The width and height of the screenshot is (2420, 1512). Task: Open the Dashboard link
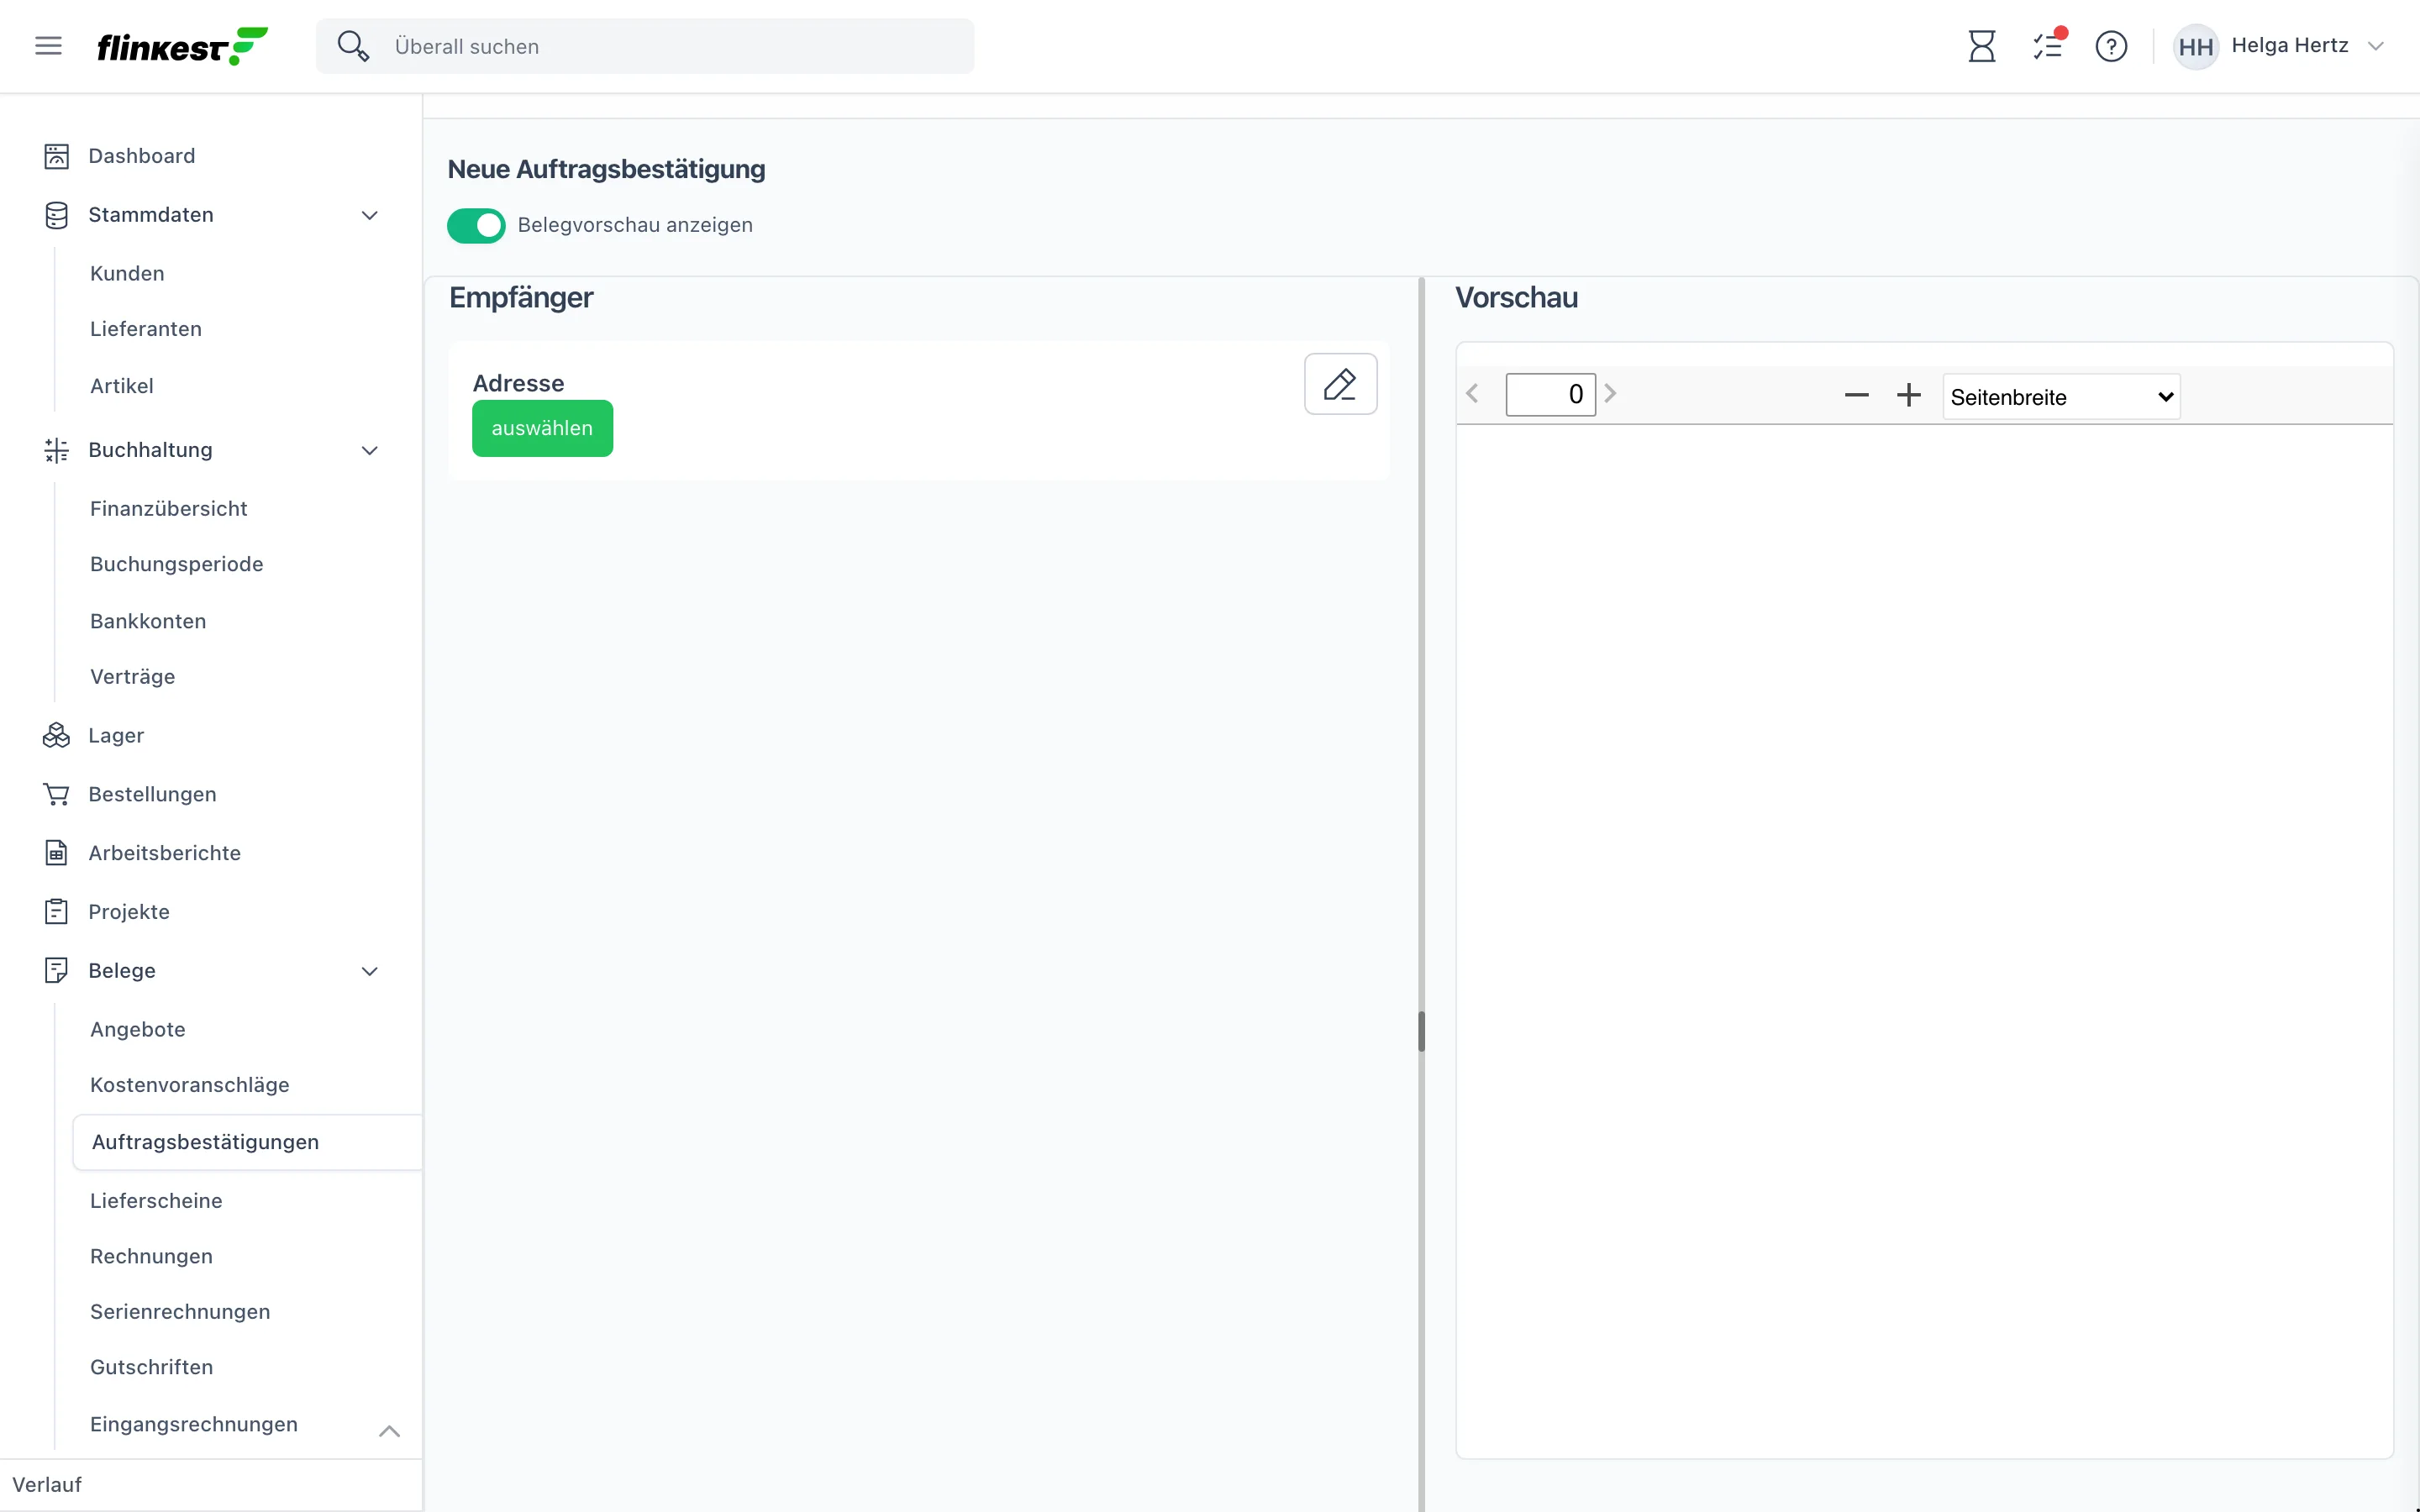(142, 156)
